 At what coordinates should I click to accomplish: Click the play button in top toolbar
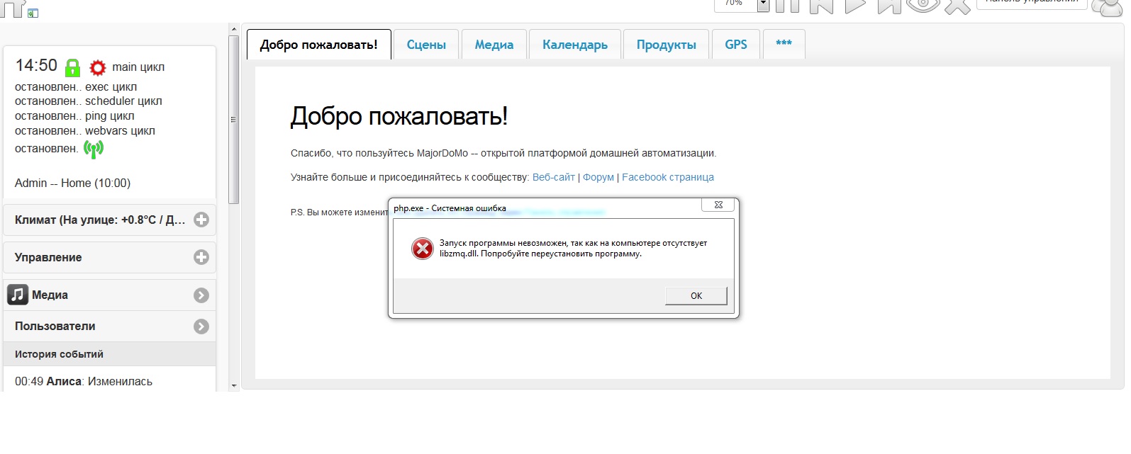pos(855,6)
